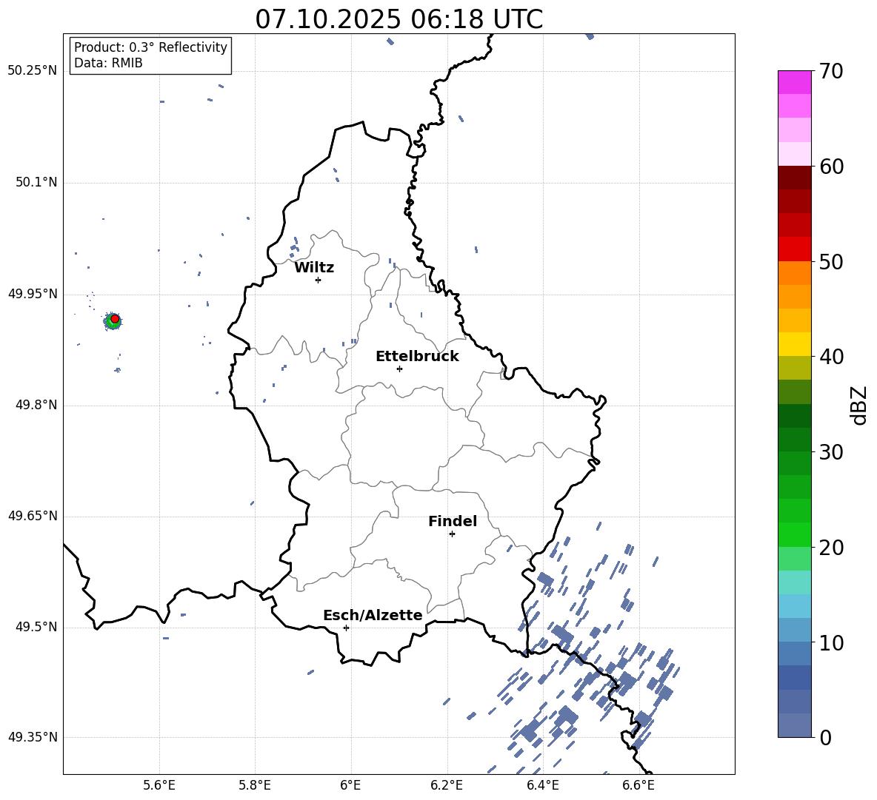Click the Findel city label

pyautogui.click(x=453, y=521)
